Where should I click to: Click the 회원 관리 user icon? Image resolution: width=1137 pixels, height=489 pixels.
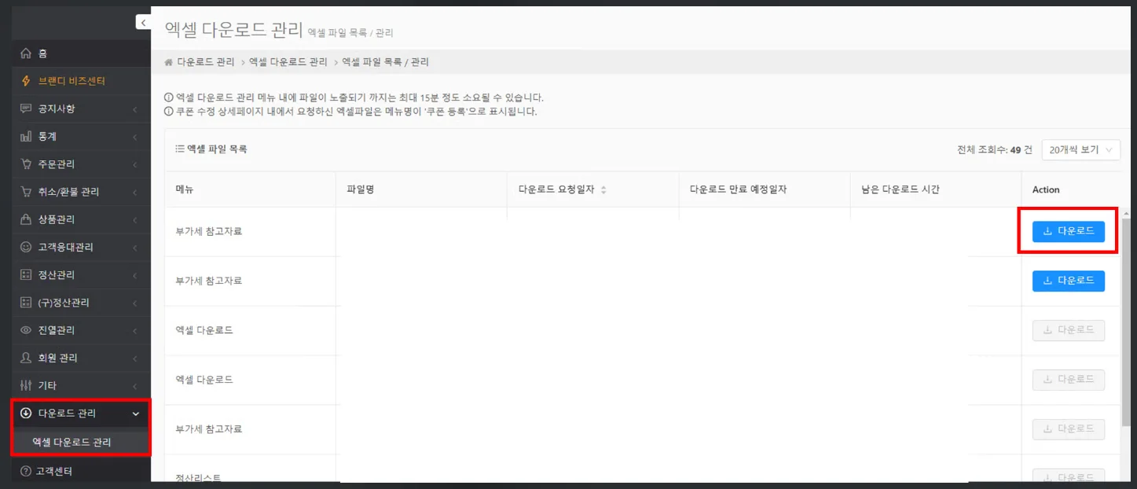26,358
